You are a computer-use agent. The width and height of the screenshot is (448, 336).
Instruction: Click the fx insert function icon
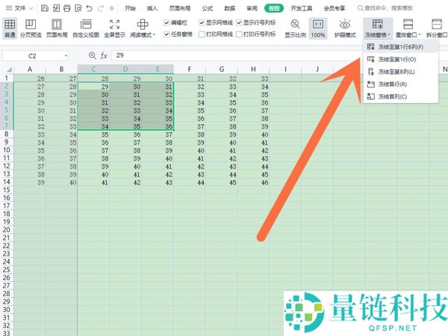click(x=105, y=55)
